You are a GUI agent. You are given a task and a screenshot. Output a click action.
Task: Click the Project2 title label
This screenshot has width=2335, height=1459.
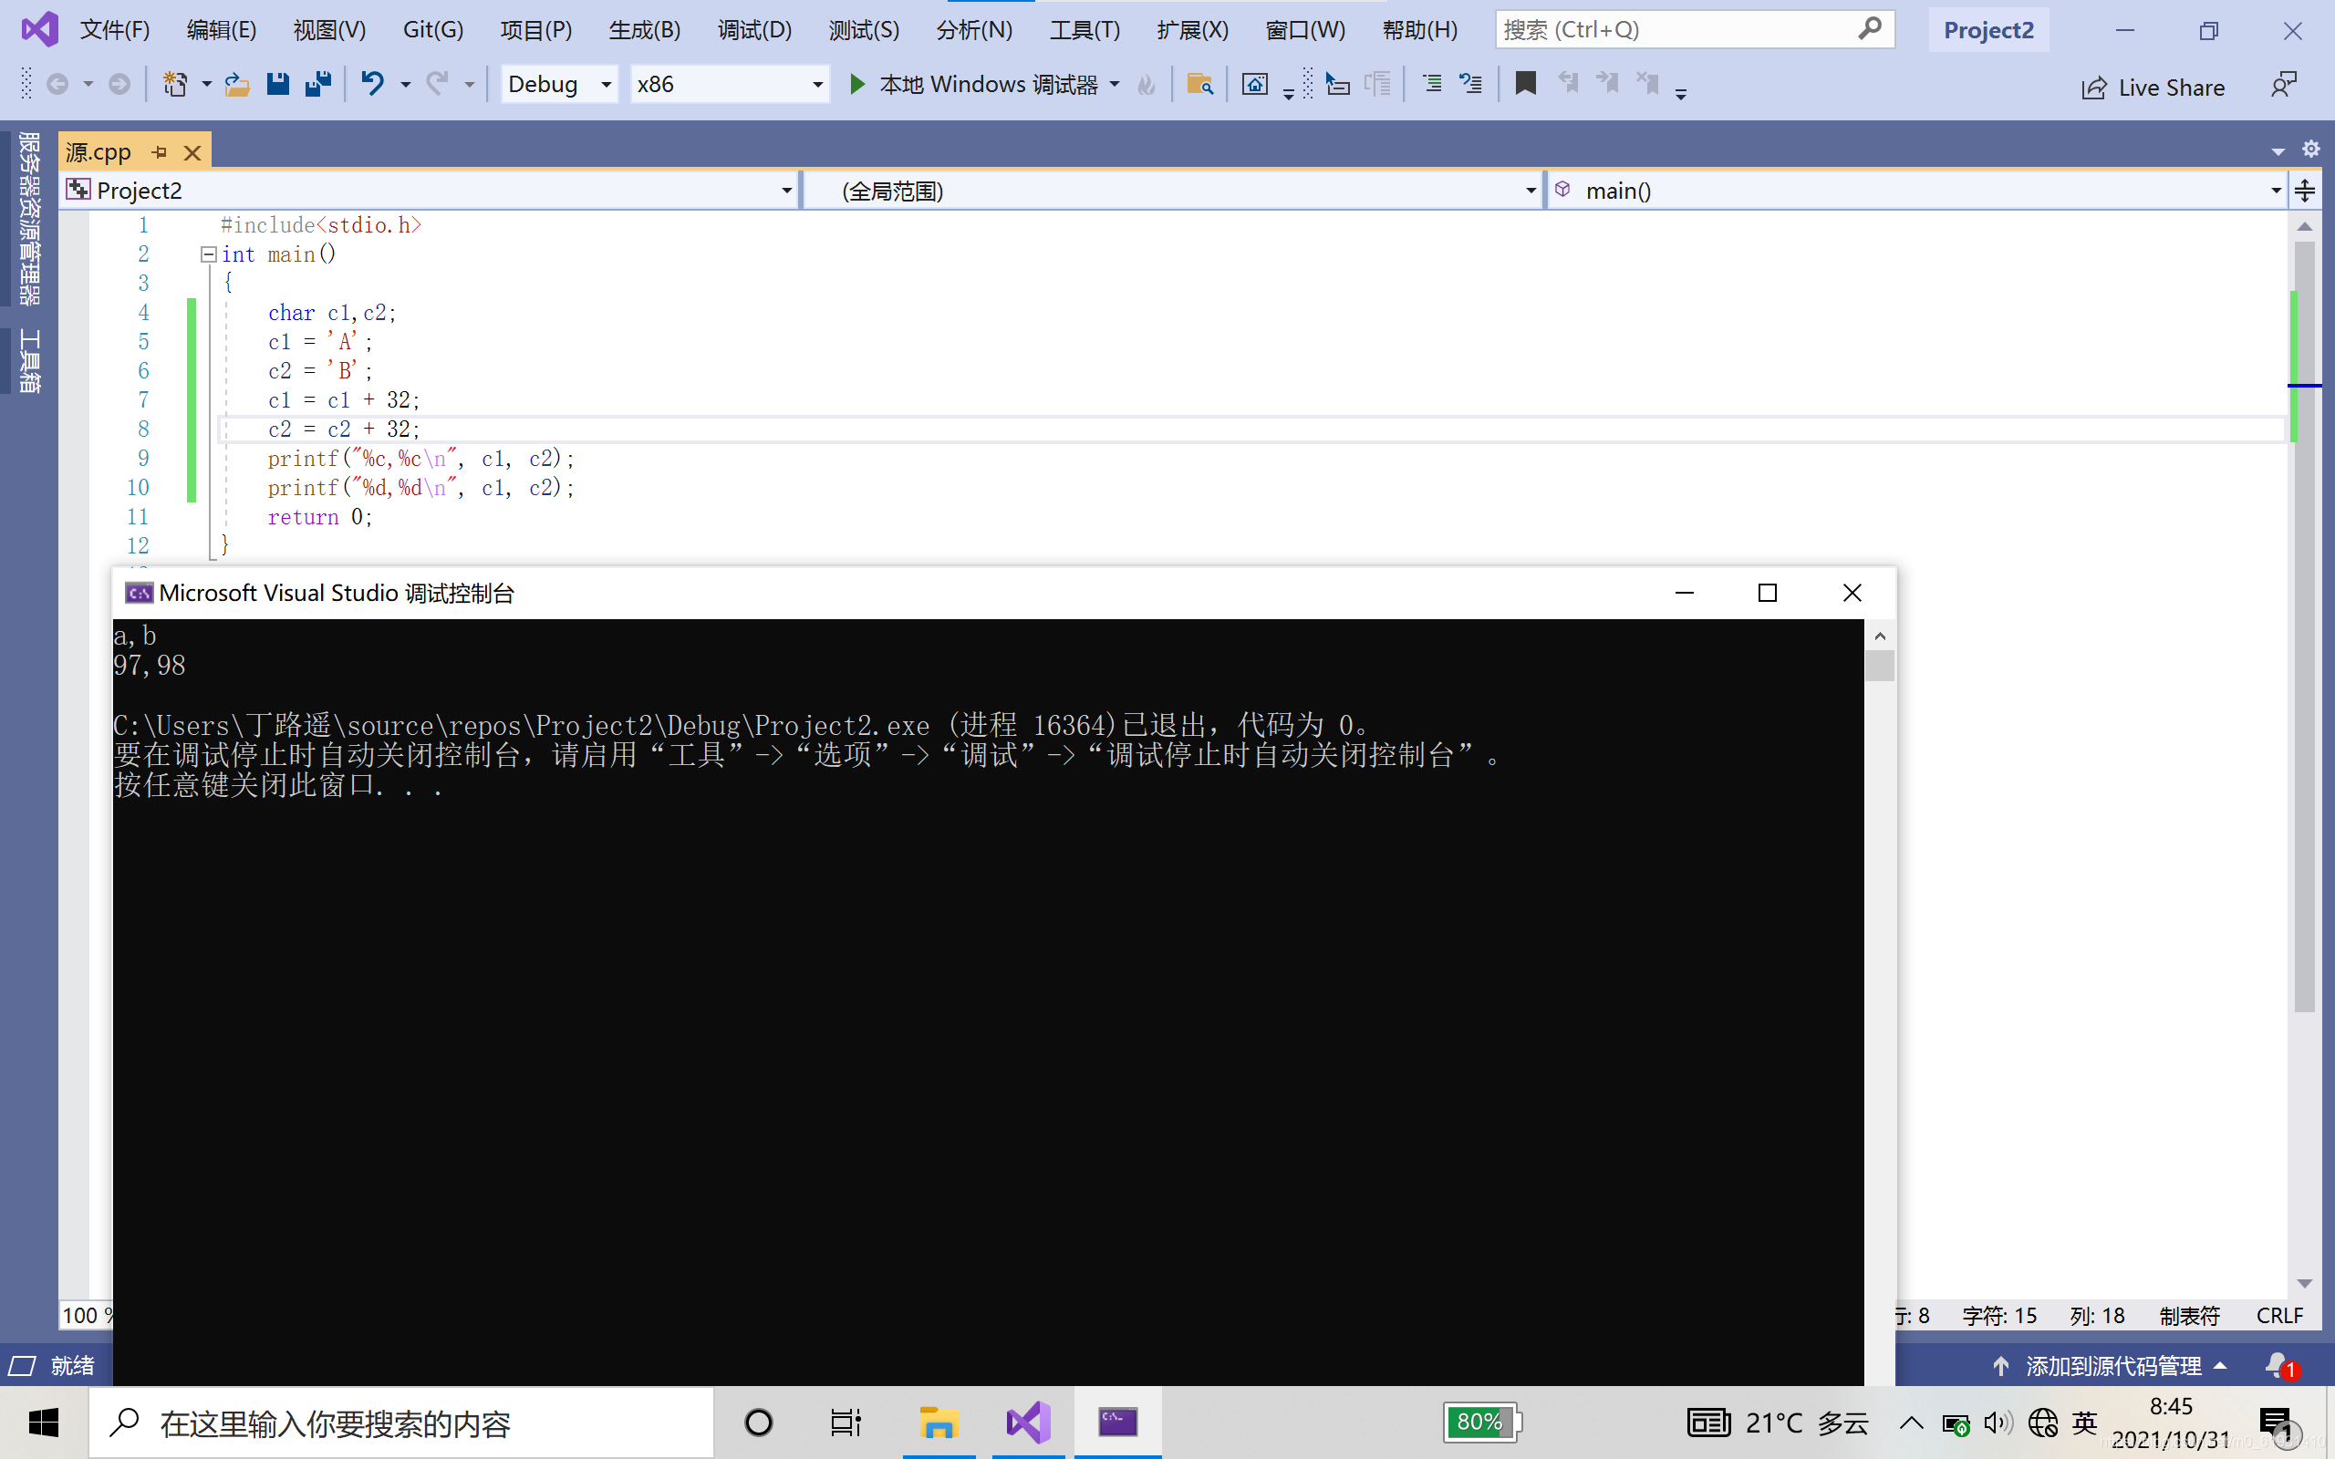pyautogui.click(x=1987, y=30)
